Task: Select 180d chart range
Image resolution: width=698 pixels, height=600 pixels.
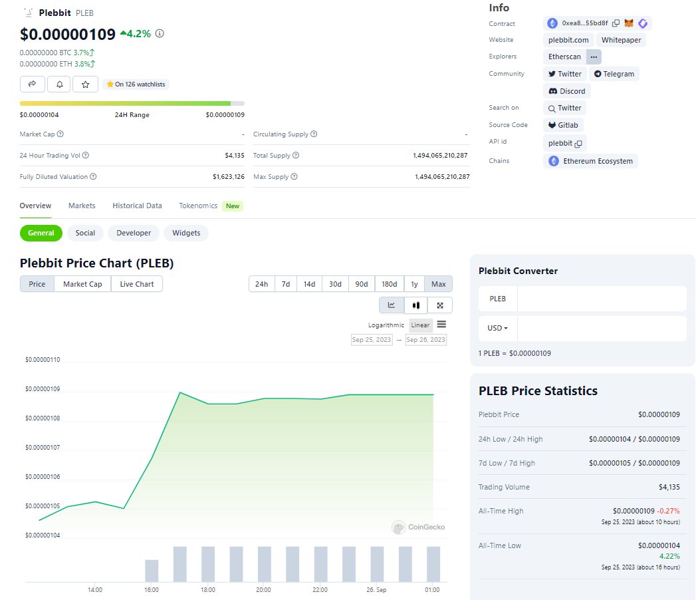Action: [x=389, y=284]
